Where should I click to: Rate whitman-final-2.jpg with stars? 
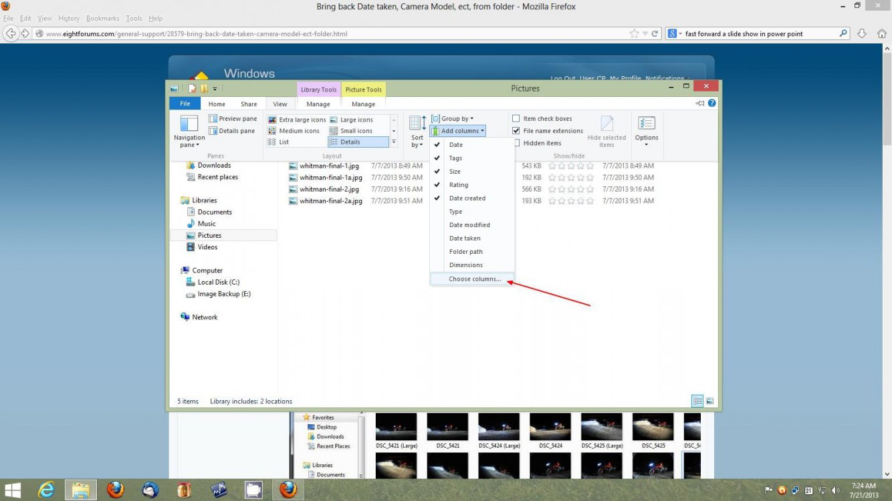pyautogui.click(x=570, y=189)
